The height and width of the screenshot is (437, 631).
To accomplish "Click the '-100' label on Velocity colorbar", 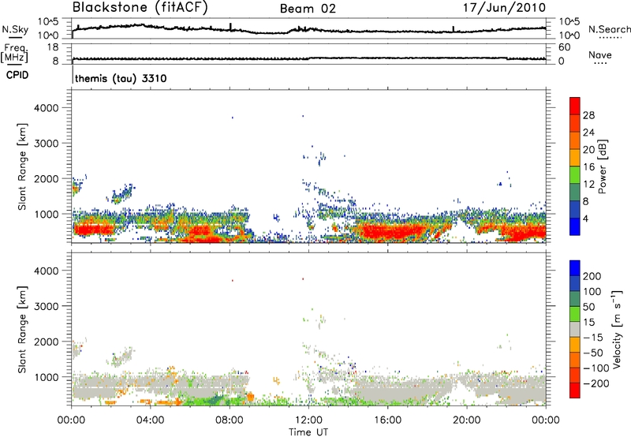I will pos(596,368).
